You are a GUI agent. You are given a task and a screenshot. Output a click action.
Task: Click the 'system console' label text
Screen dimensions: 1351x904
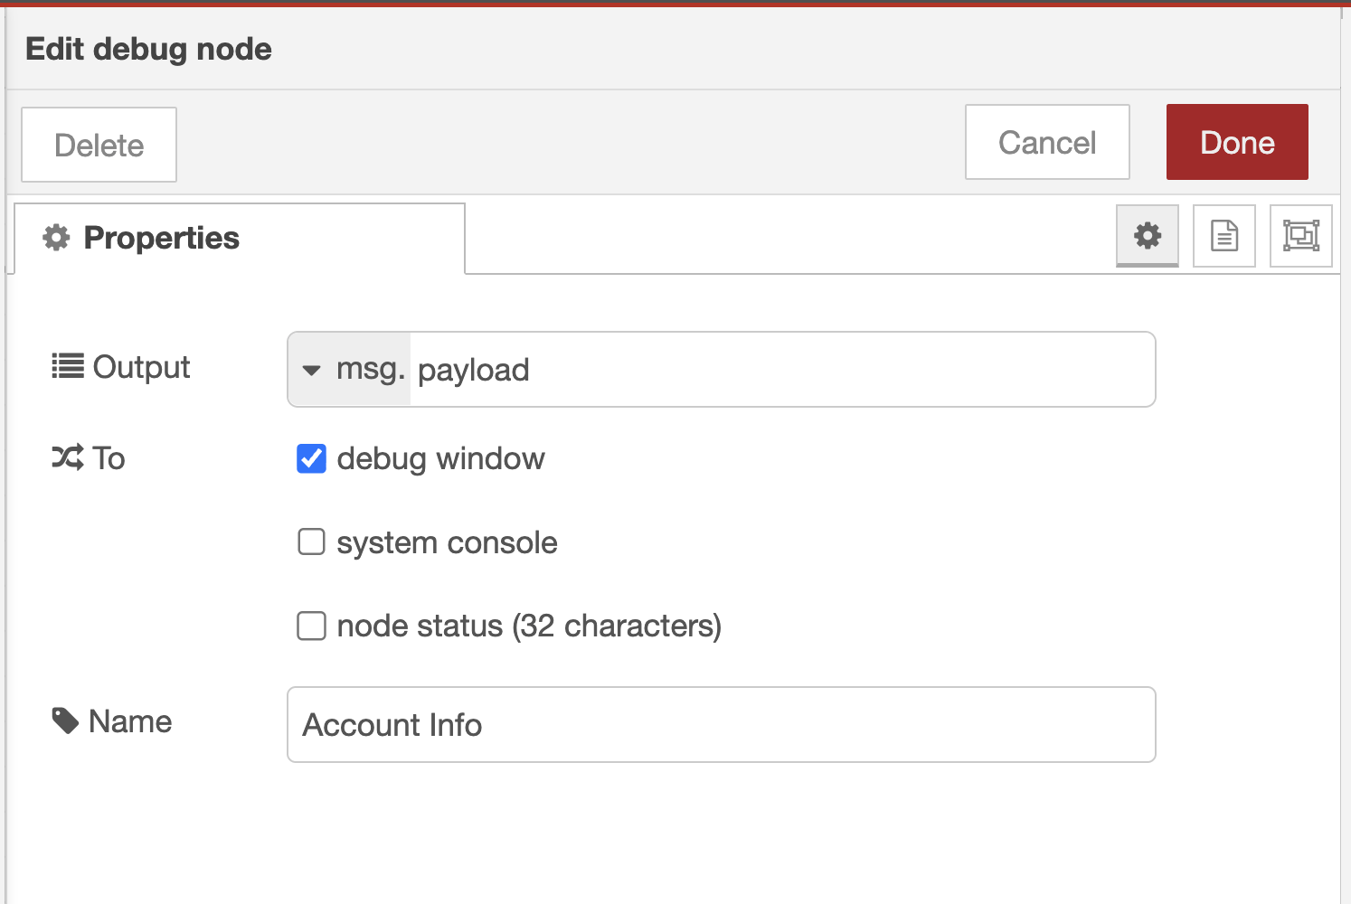[x=447, y=542]
